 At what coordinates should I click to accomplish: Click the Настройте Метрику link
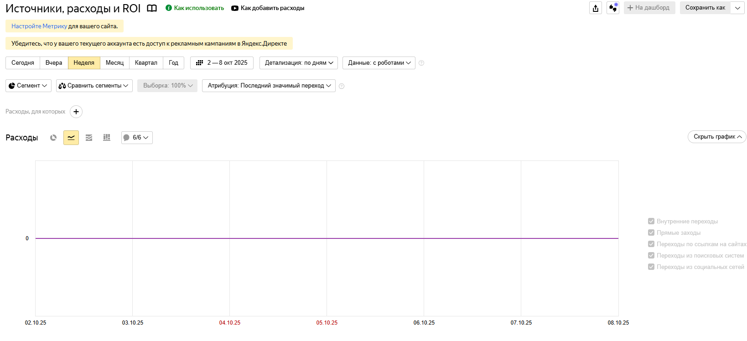(x=39, y=26)
